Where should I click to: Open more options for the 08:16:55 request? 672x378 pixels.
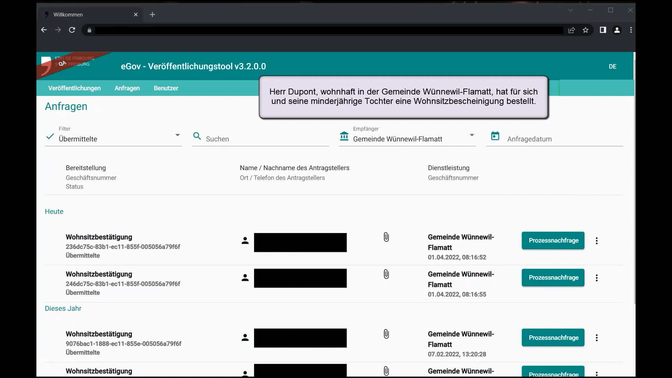point(597,278)
